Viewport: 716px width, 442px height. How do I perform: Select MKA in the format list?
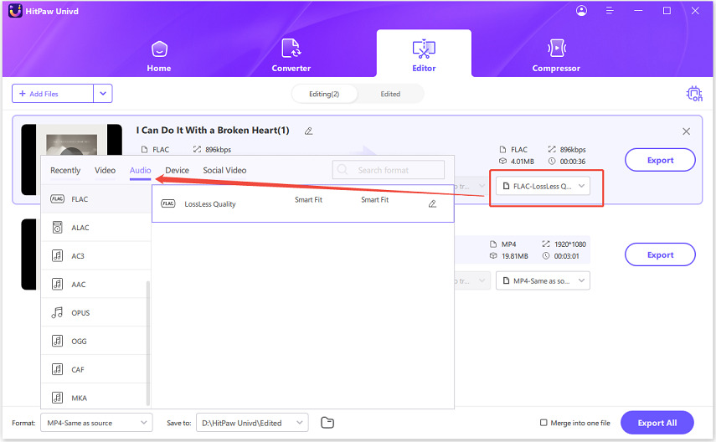[96, 398]
